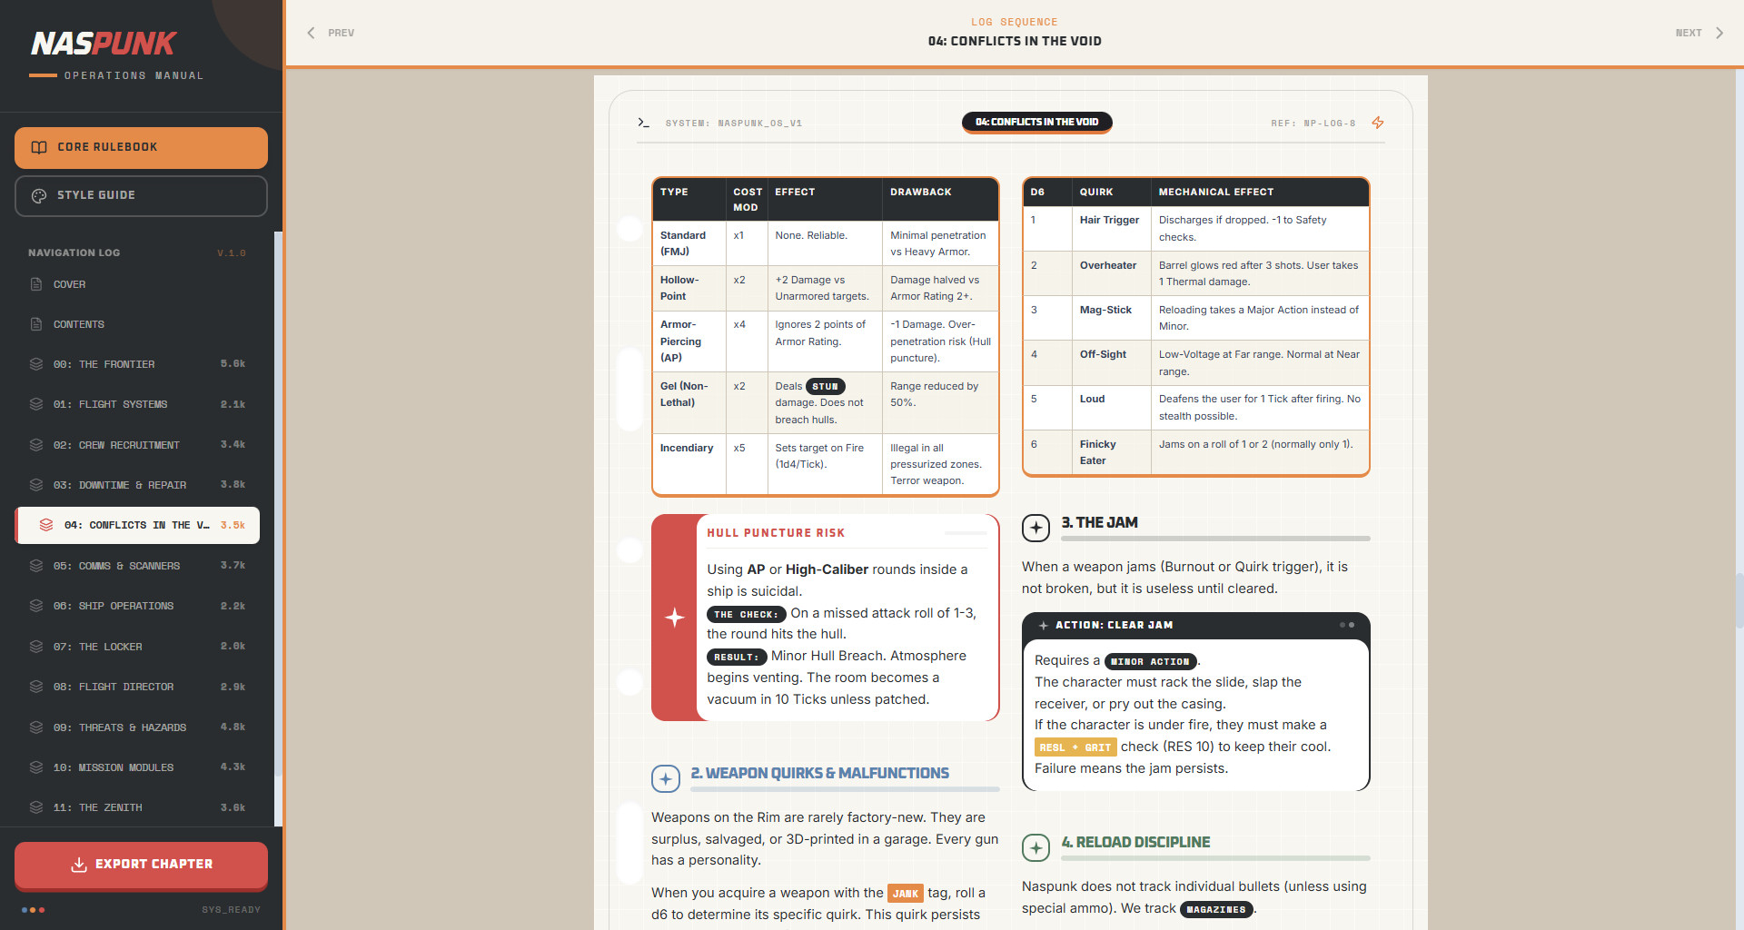1744x930 pixels.
Task: Go to the previous log with PREV
Action: (x=331, y=33)
